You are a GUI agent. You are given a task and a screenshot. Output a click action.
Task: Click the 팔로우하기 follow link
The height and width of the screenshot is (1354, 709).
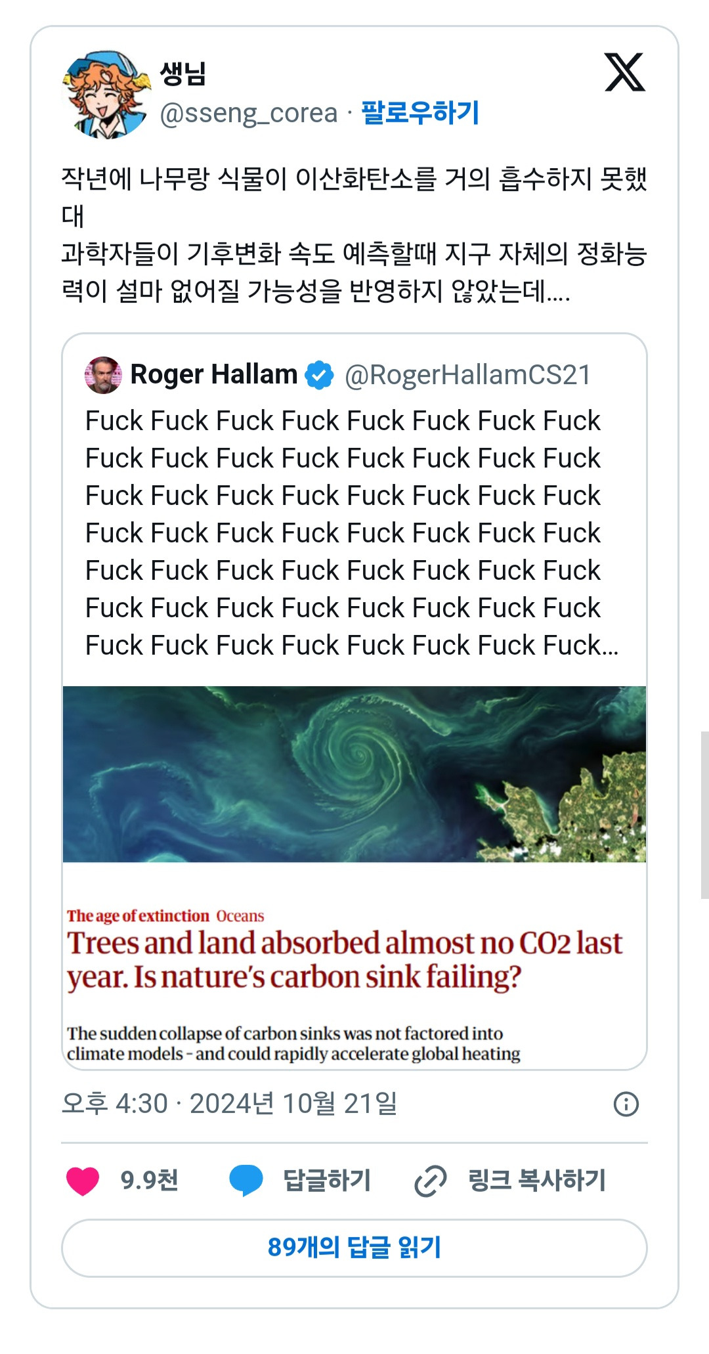(x=420, y=112)
